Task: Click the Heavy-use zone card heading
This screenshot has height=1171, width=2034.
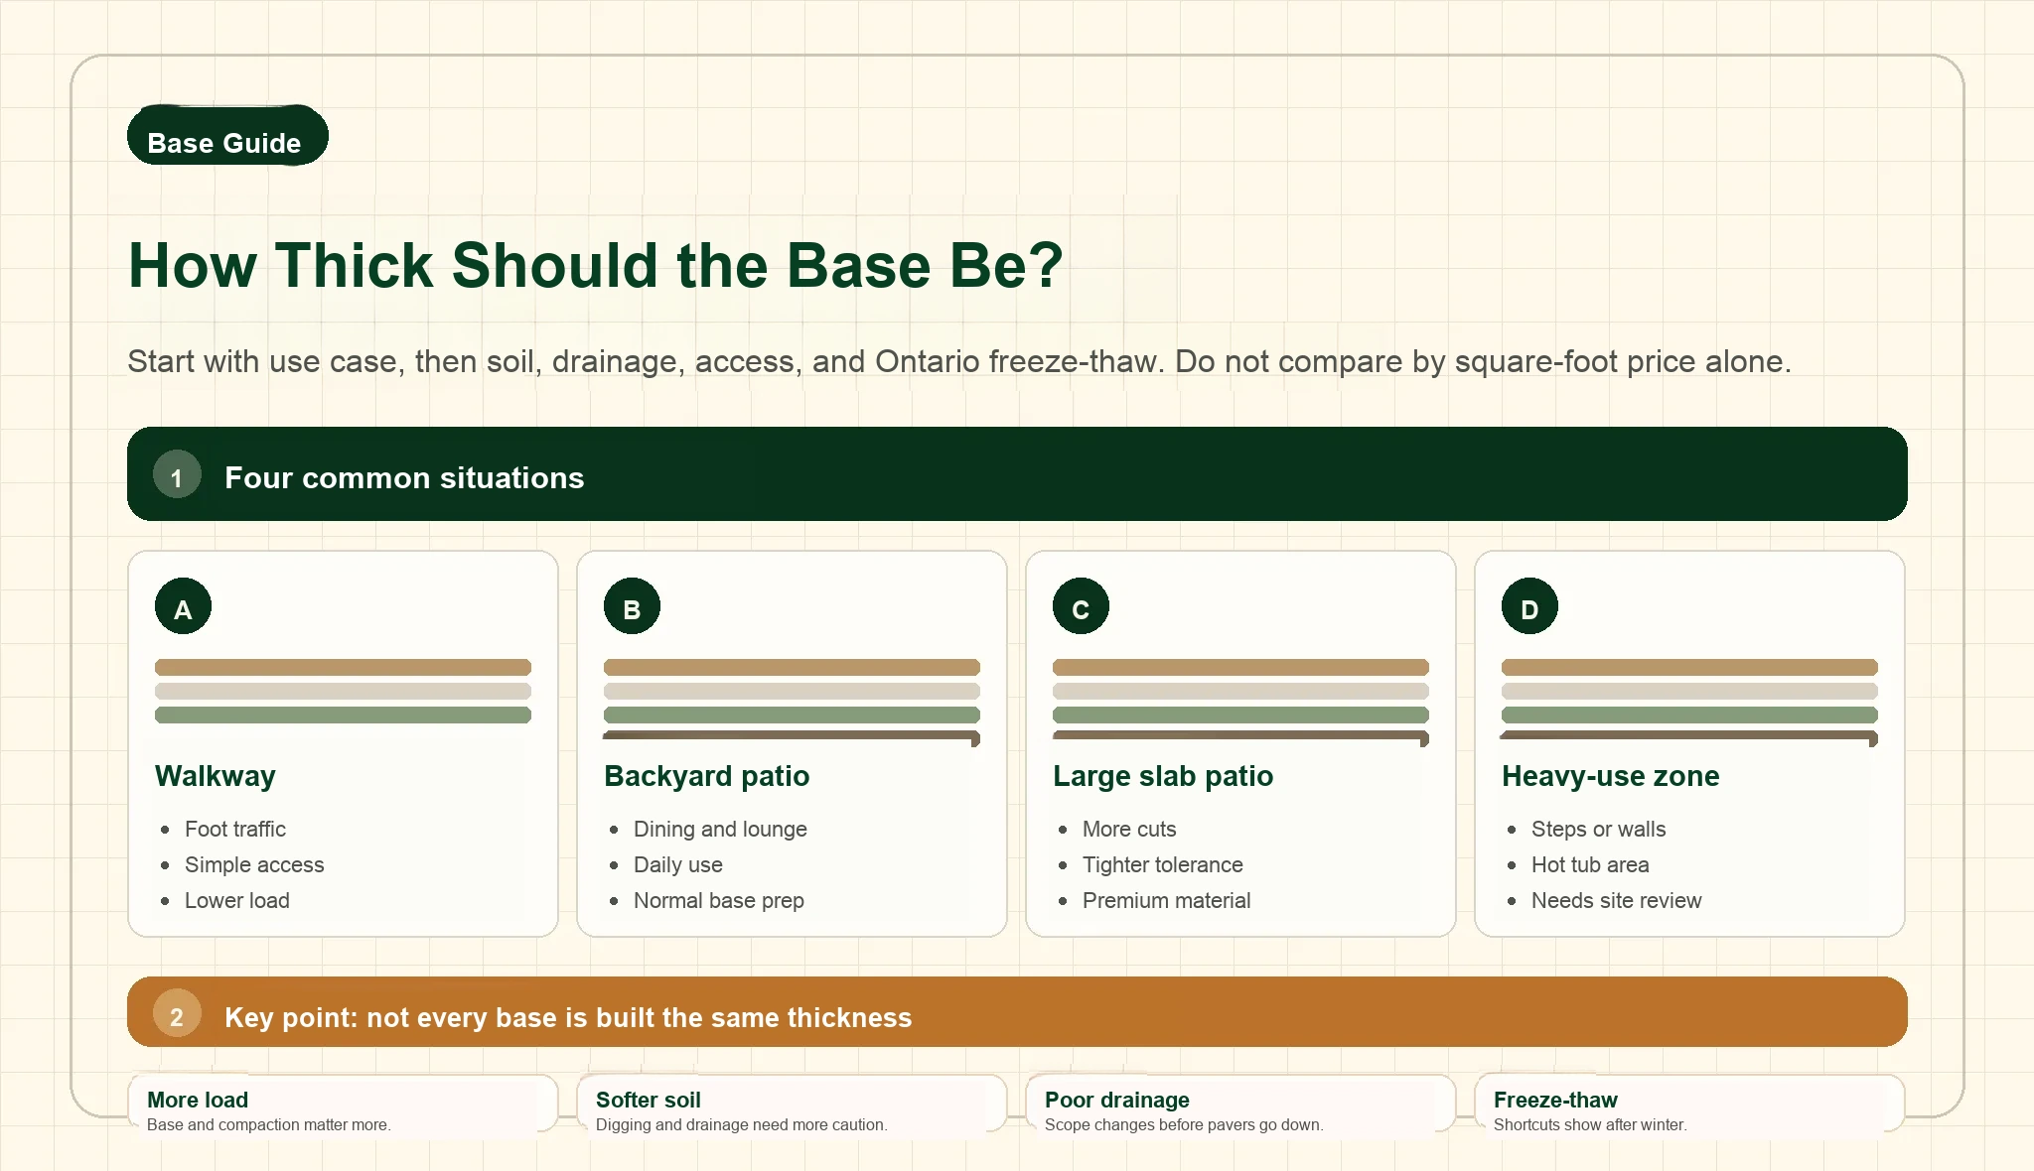Action: click(x=1610, y=776)
